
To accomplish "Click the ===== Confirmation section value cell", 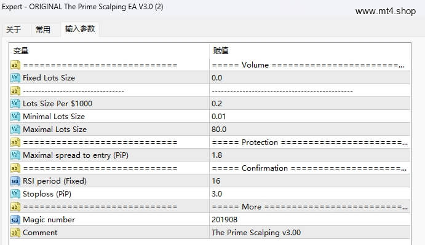I will [309, 168].
